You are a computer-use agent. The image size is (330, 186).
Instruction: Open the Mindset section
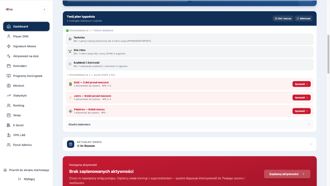click(26, 85)
